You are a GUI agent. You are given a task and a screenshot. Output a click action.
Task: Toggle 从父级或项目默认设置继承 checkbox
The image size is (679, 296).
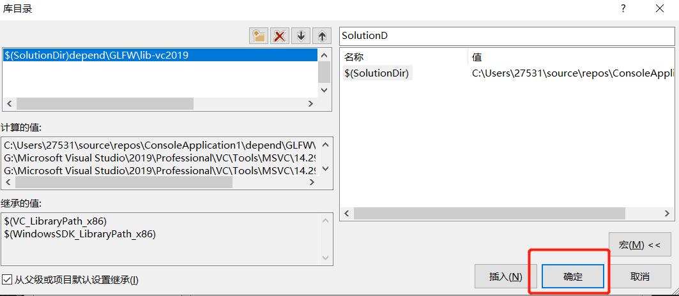coord(6,279)
